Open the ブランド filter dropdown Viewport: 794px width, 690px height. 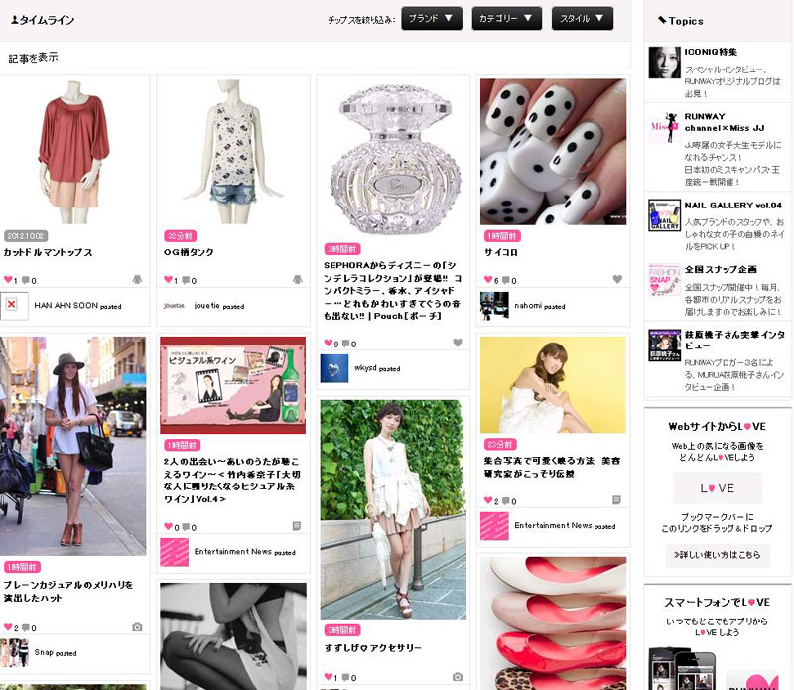tap(432, 18)
